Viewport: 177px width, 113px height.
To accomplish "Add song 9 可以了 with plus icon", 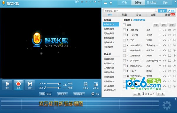I will pos(160,71).
